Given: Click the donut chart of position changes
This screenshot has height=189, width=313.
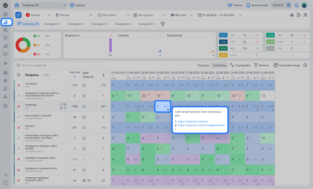Looking at the screenshot, I should 23,45.
